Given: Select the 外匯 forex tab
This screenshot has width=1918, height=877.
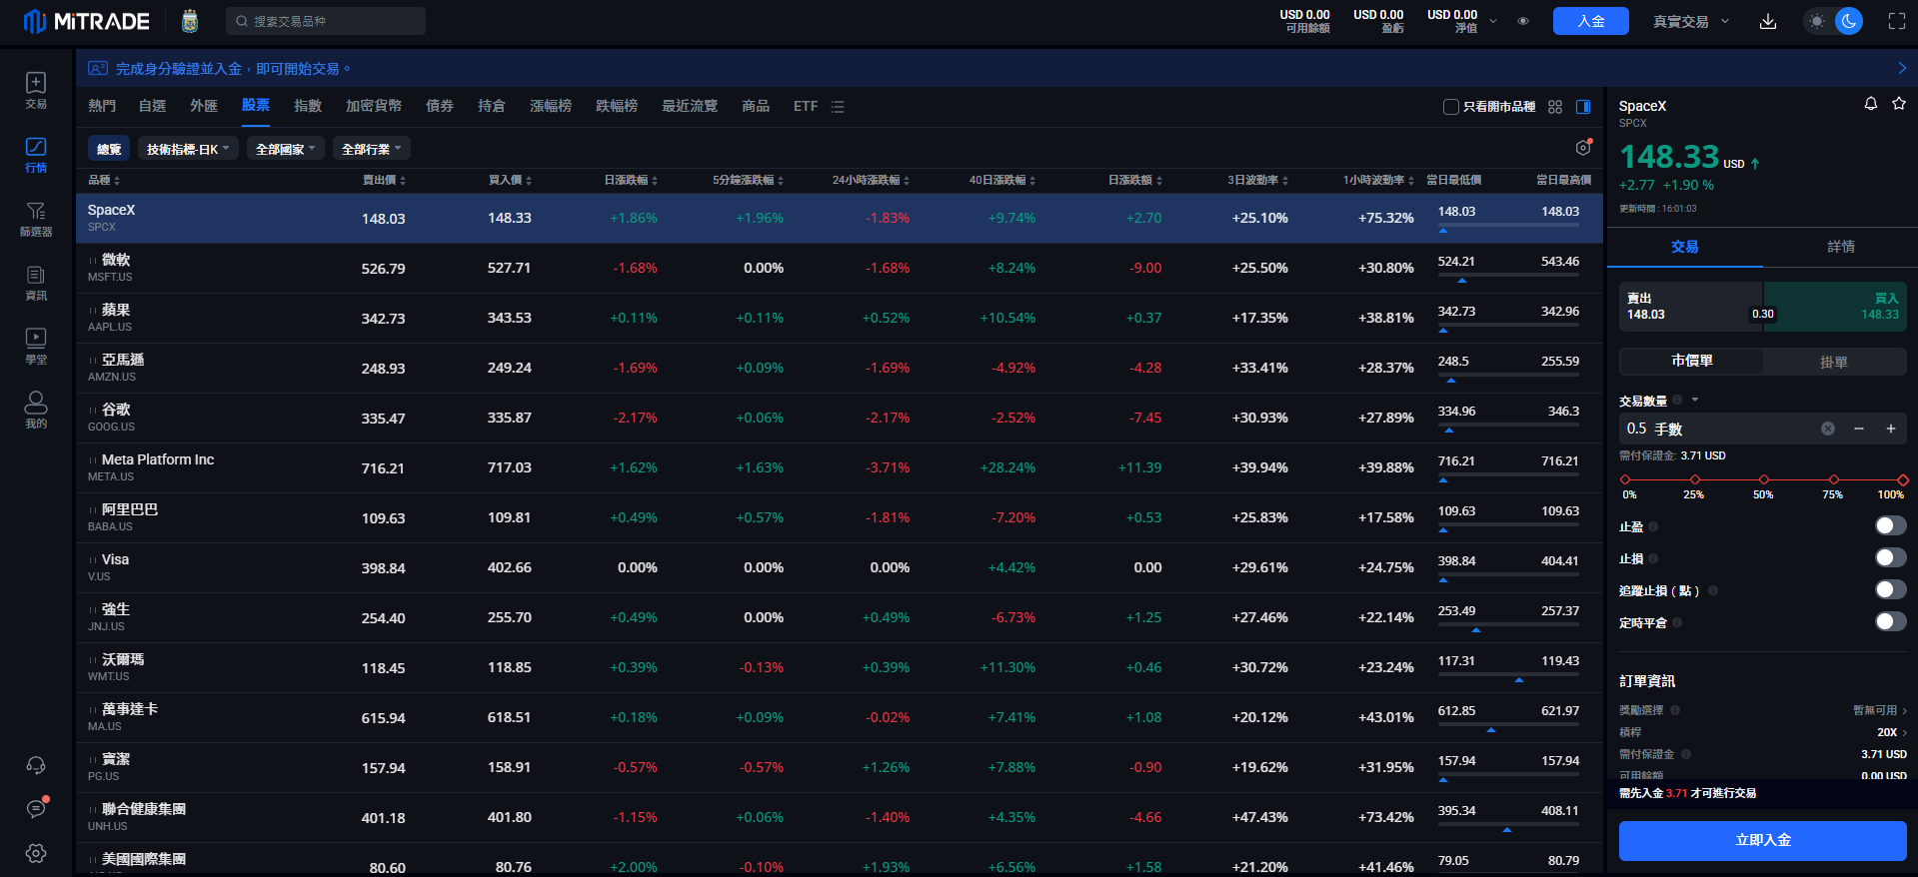Looking at the screenshot, I should (x=204, y=106).
